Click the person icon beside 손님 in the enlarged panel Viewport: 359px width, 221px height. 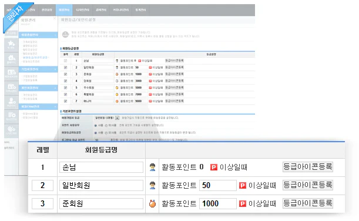tap(152, 167)
